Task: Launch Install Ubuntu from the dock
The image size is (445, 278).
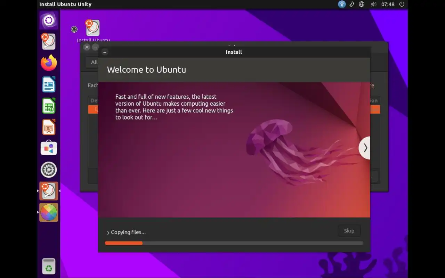Action: tap(49, 41)
